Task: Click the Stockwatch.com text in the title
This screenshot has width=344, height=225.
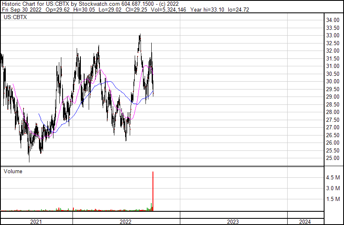Action: click(x=99, y=4)
